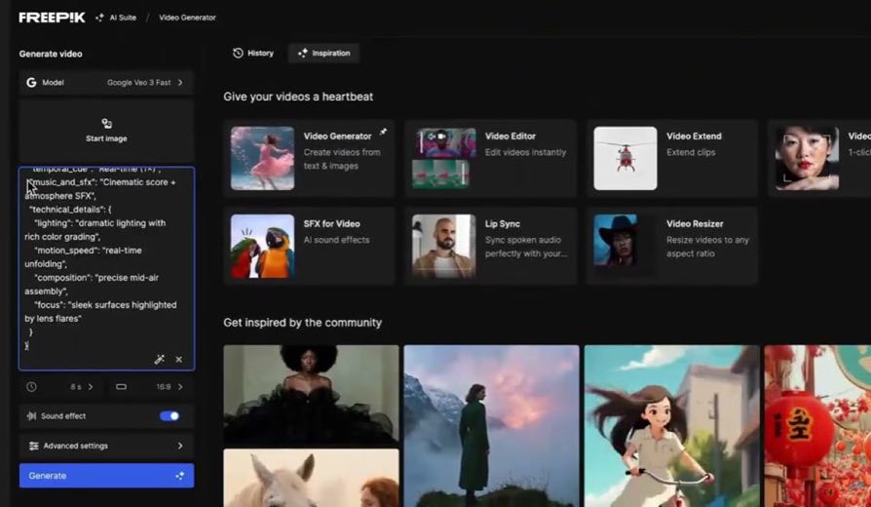Expand the 8 s duration options
The width and height of the screenshot is (871, 507).
click(82, 386)
